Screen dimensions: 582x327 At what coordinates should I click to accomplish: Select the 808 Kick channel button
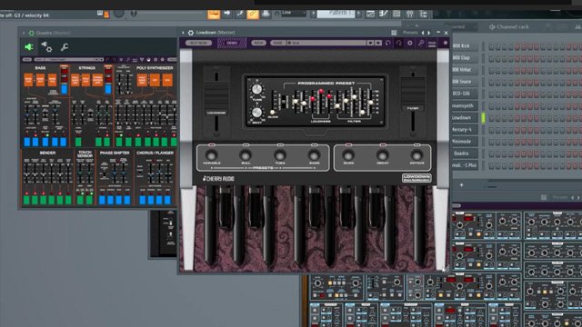click(465, 46)
